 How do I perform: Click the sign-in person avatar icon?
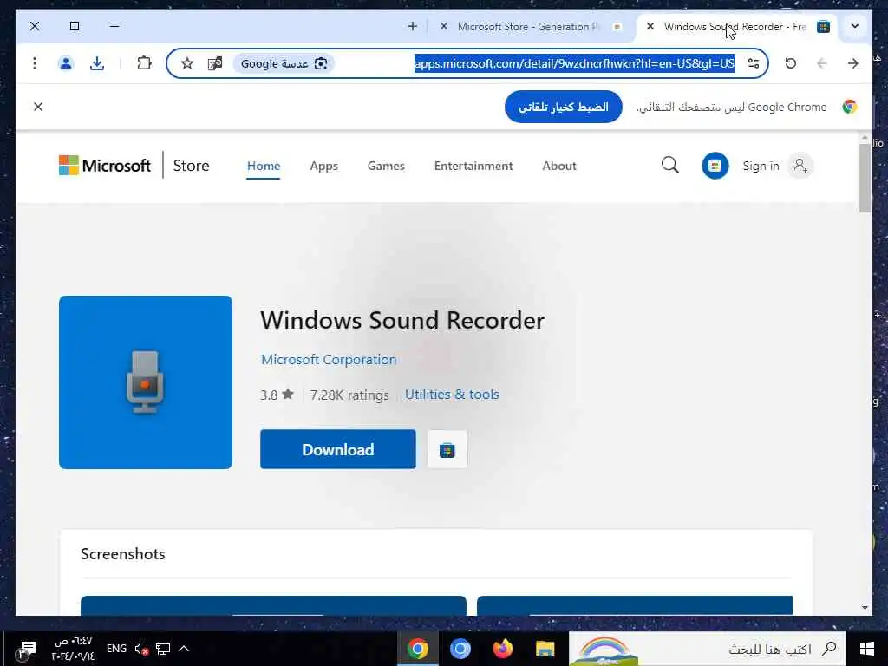(x=800, y=166)
